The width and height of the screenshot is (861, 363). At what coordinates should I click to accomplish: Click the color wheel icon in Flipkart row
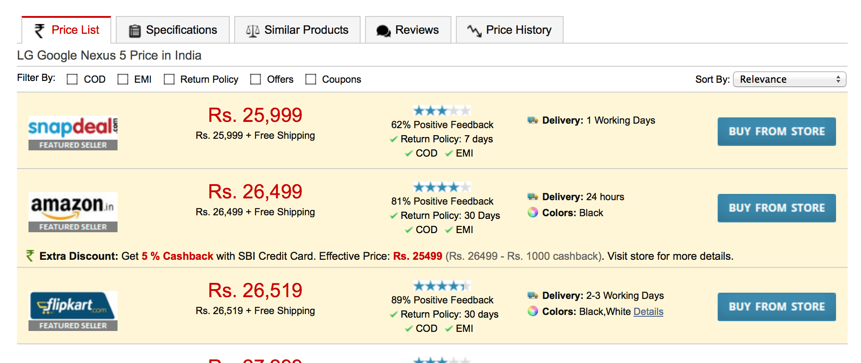pos(533,311)
